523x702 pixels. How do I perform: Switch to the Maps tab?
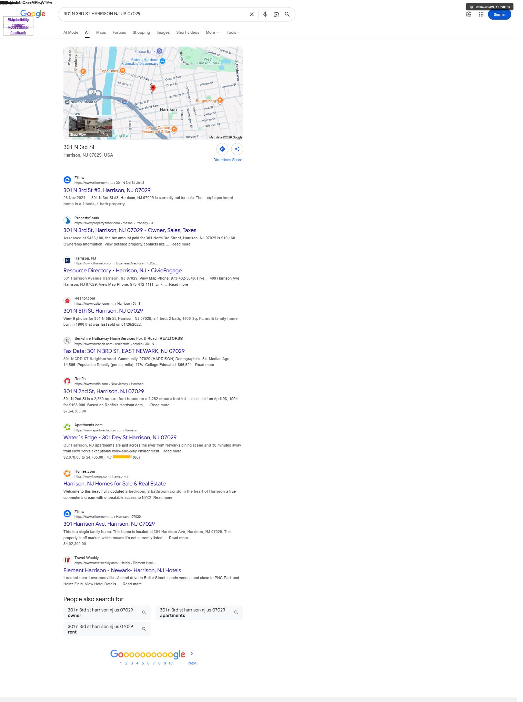[101, 32]
